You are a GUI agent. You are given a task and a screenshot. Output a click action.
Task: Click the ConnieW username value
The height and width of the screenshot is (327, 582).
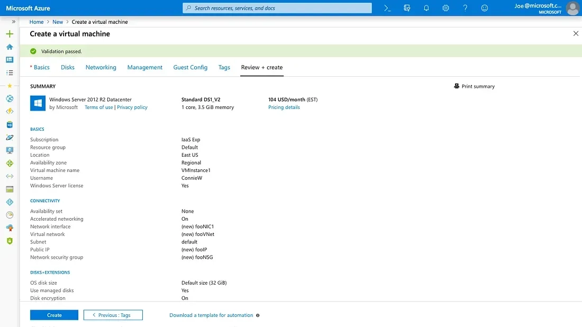tap(192, 178)
